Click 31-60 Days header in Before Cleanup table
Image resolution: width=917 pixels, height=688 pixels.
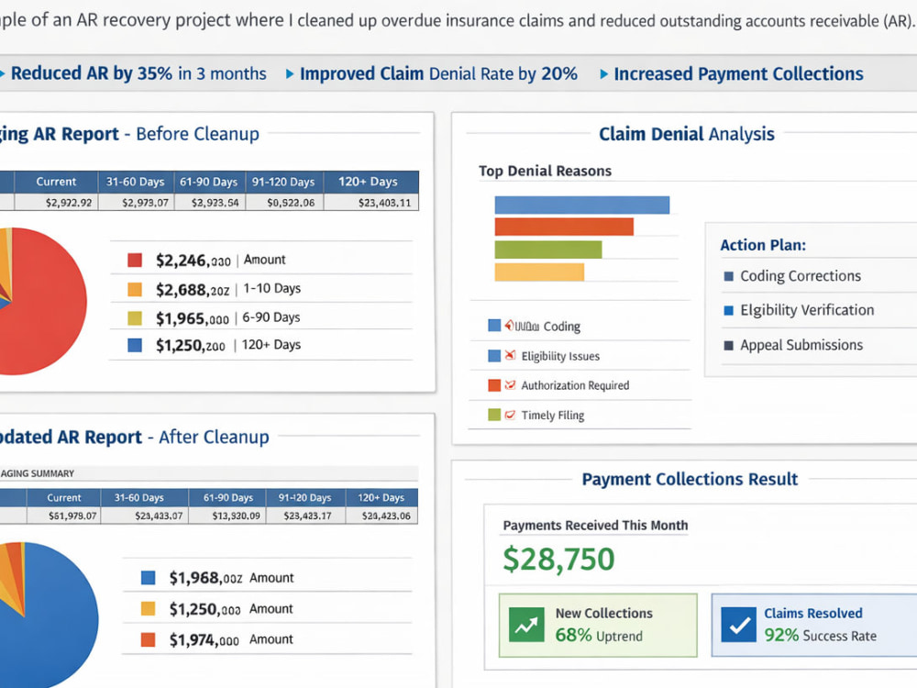[x=135, y=182]
